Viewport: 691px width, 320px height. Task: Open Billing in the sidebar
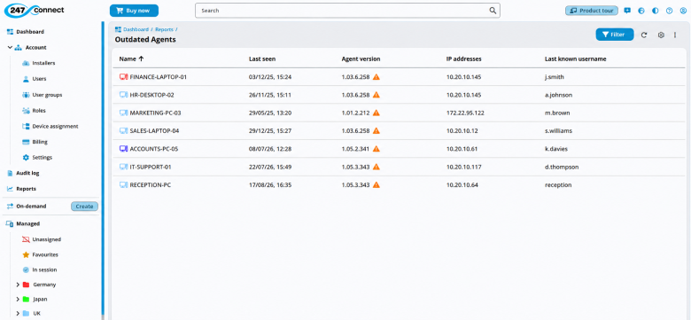[x=35, y=142]
